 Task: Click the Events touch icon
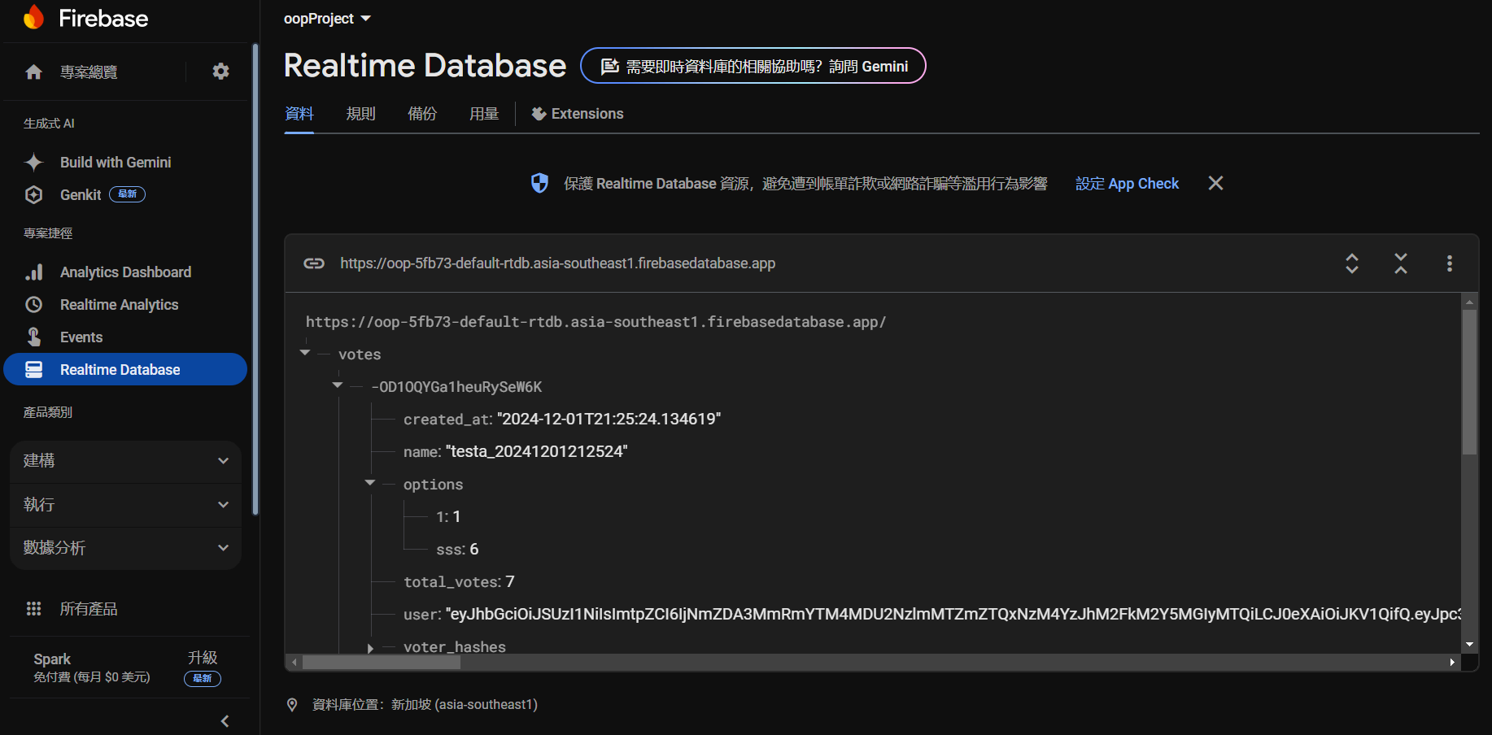tap(34, 337)
